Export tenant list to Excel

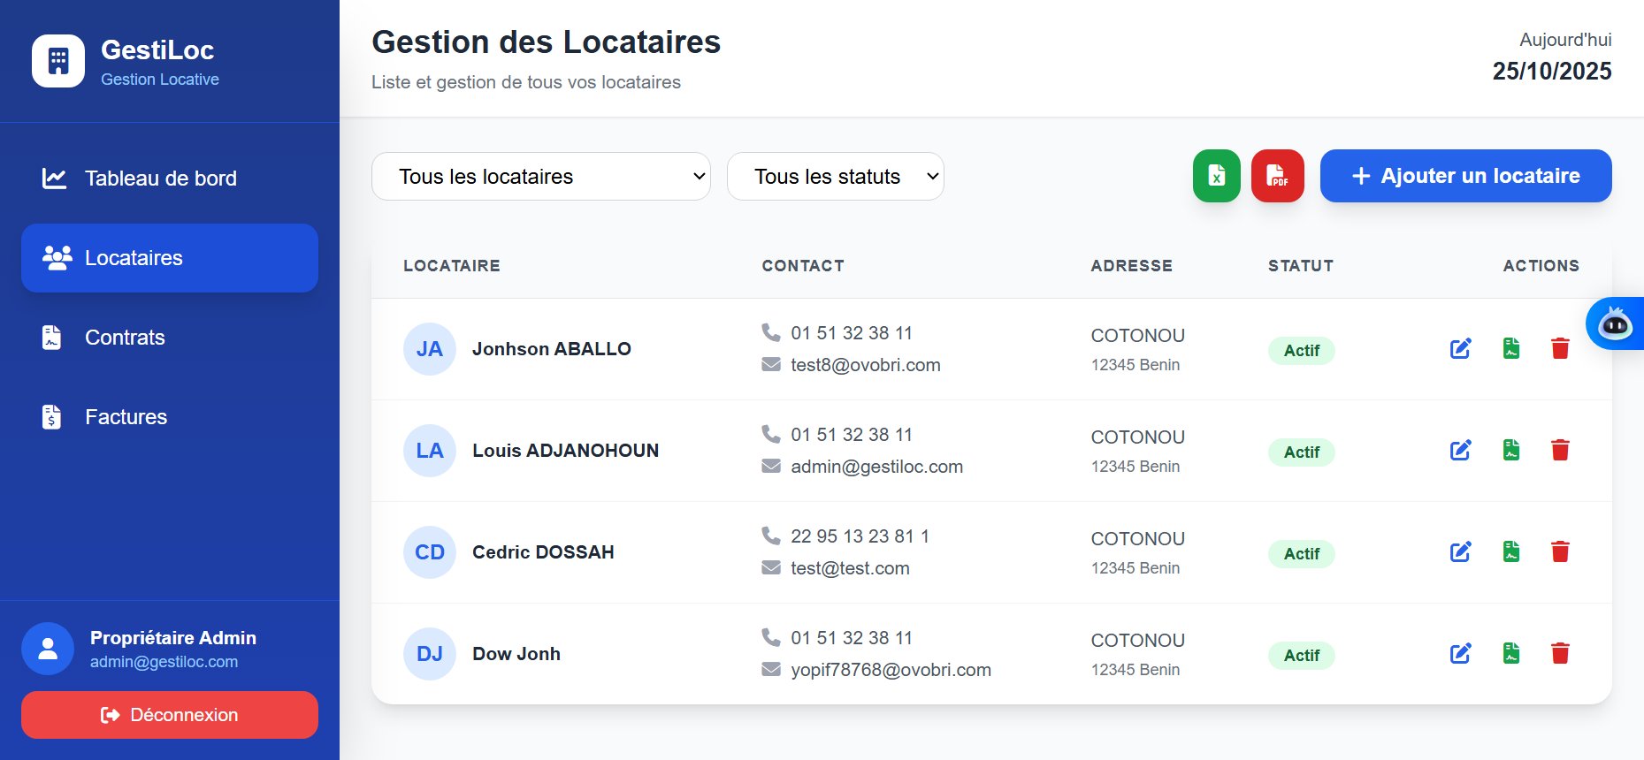point(1216,176)
